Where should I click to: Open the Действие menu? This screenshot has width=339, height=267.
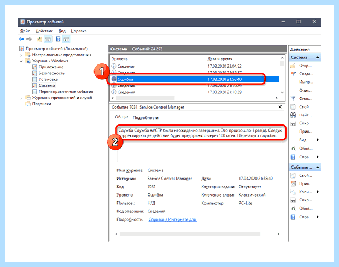(x=44, y=31)
